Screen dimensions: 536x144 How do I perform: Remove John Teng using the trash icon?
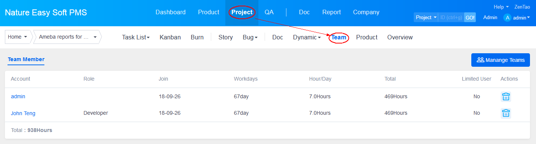point(506,113)
